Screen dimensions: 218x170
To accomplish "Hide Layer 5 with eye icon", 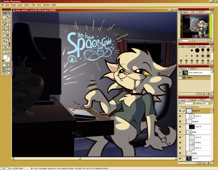I will (180, 127).
